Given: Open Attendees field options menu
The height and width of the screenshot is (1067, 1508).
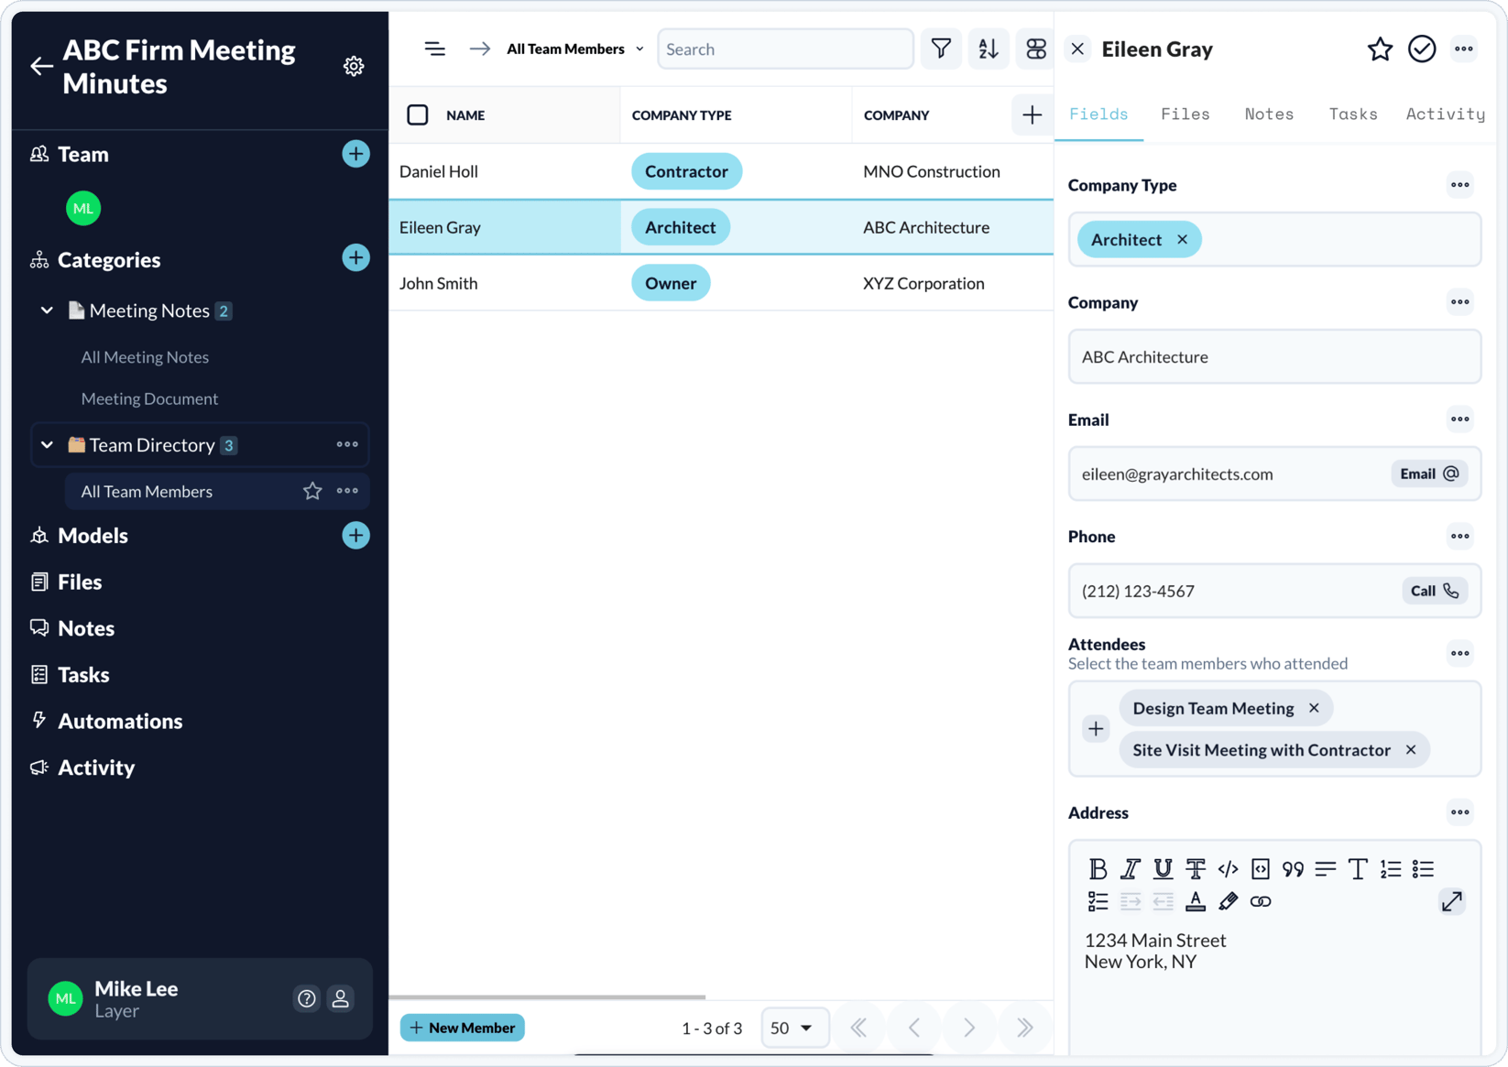Looking at the screenshot, I should tap(1459, 653).
